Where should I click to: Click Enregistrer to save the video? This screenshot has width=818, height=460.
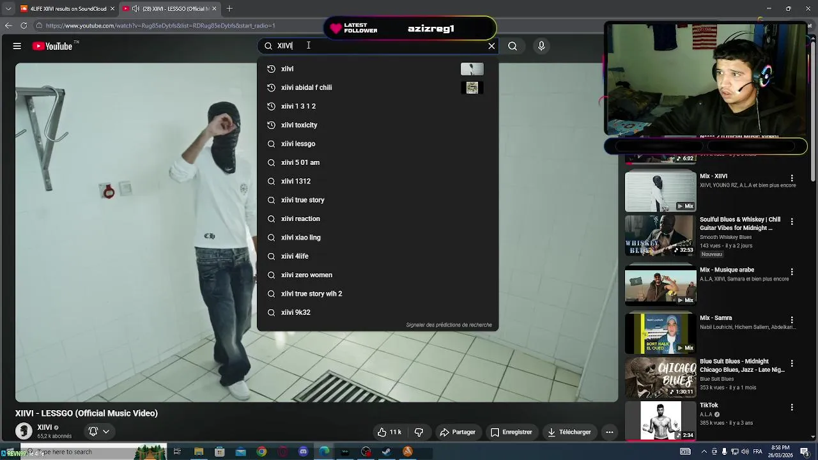[511, 432]
